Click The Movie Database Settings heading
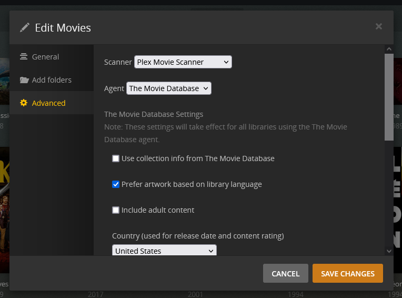This screenshot has width=402, height=298. (x=154, y=114)
